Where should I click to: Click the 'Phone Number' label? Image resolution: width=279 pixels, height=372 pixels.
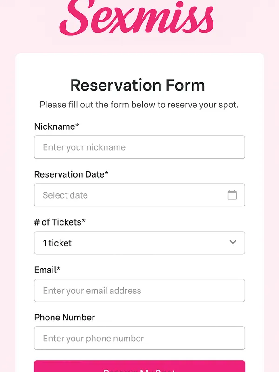point(64,318)
